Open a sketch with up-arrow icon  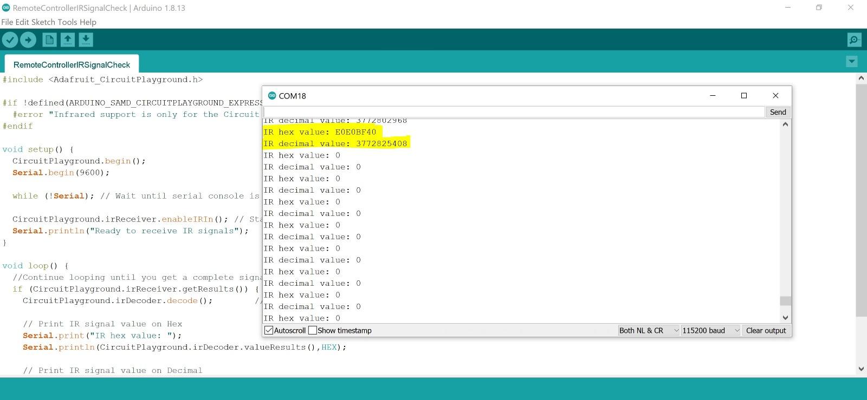68,40
